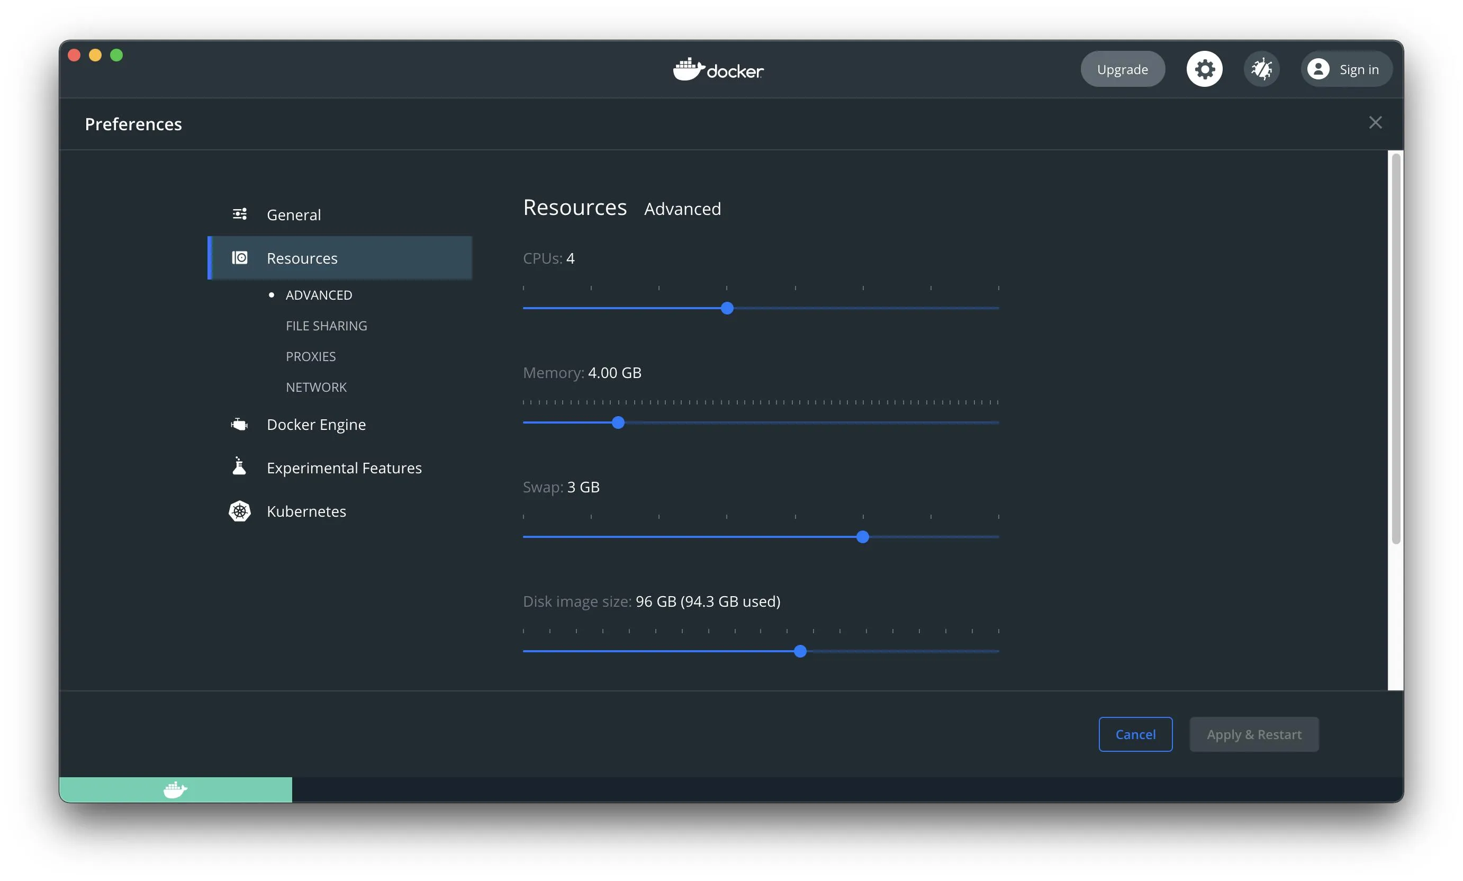This screenshot has width=1463, height=881.
Task: Open settings via the gear icon
Action: pos(1204,69)
